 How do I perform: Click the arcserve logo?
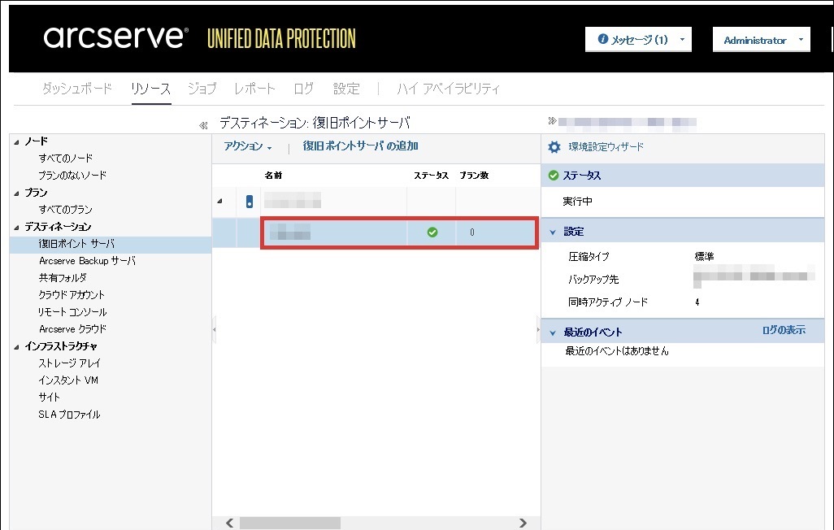116,37
